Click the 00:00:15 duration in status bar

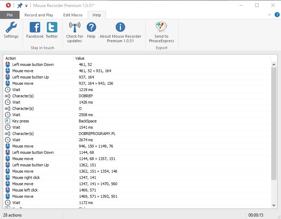tap(256, 215)
